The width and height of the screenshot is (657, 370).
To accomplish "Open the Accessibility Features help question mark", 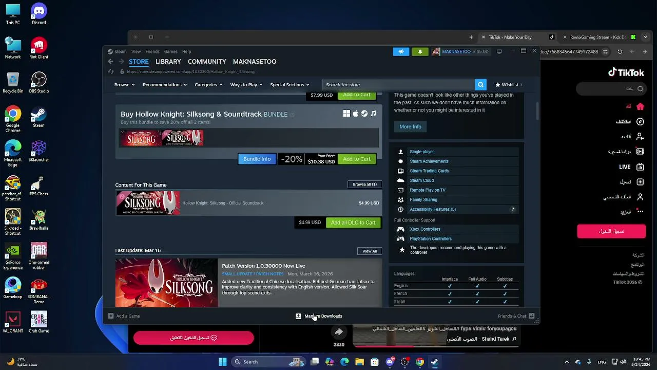I will [x=512, y=210].
